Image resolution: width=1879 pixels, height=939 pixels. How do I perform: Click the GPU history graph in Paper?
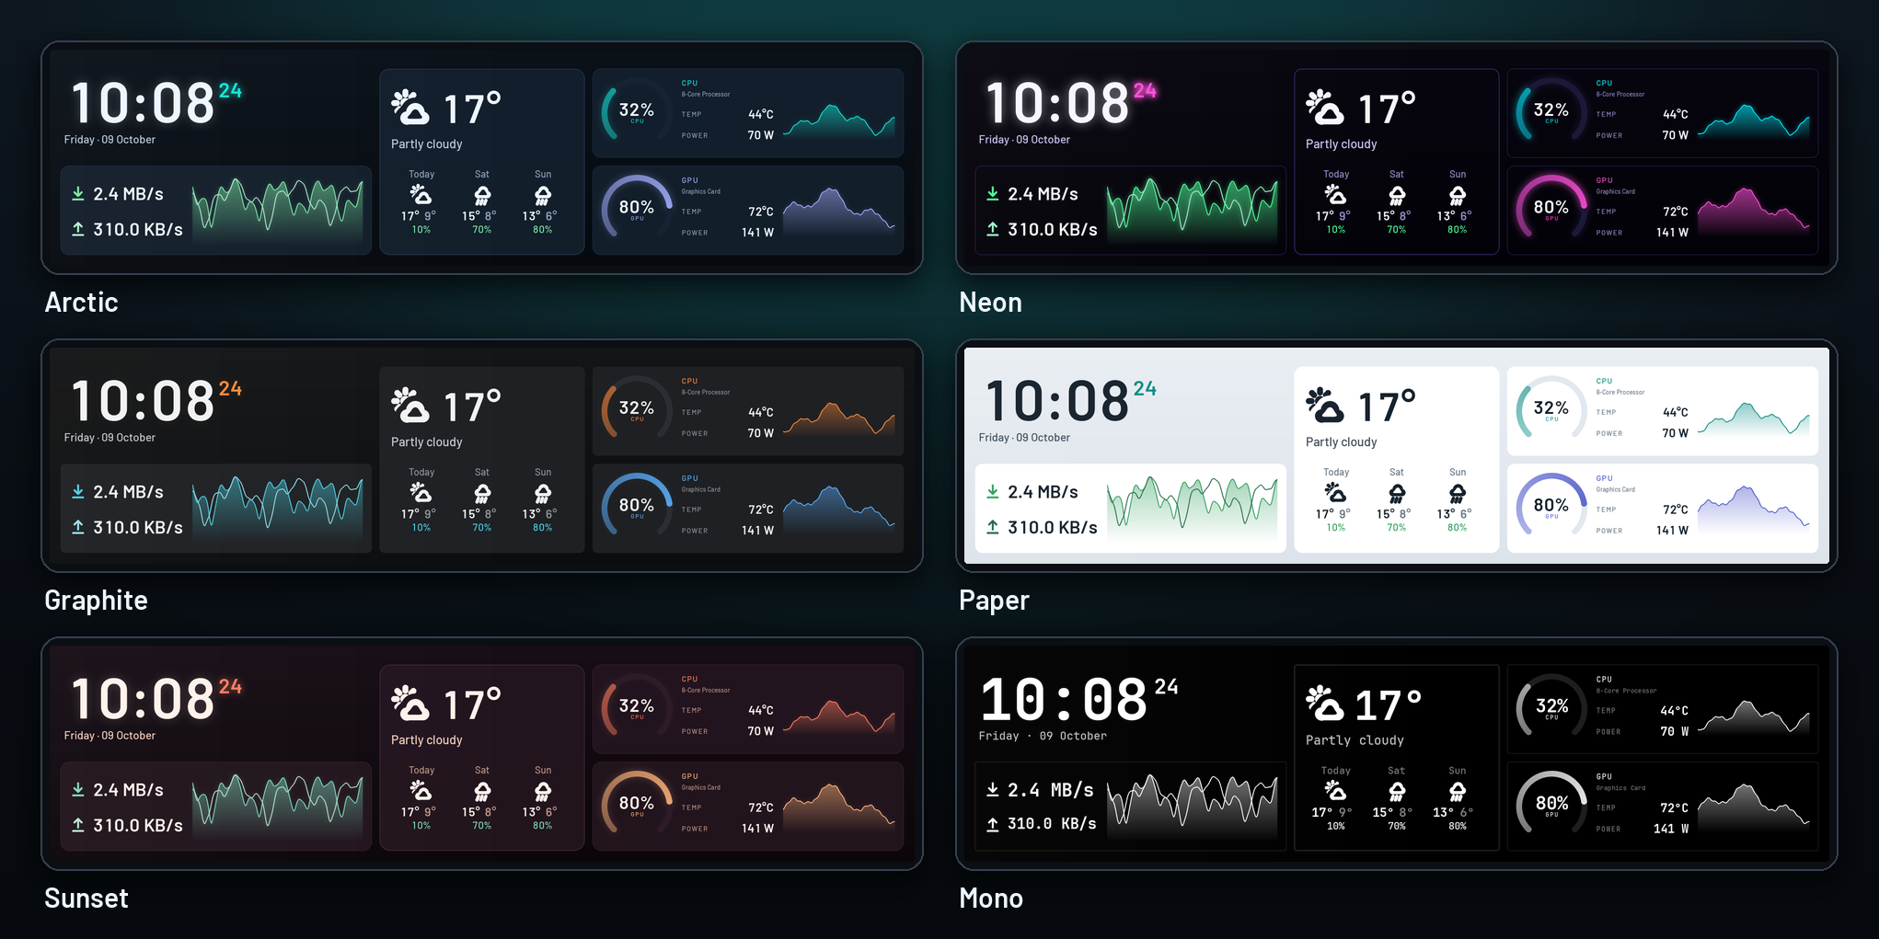1754,511
